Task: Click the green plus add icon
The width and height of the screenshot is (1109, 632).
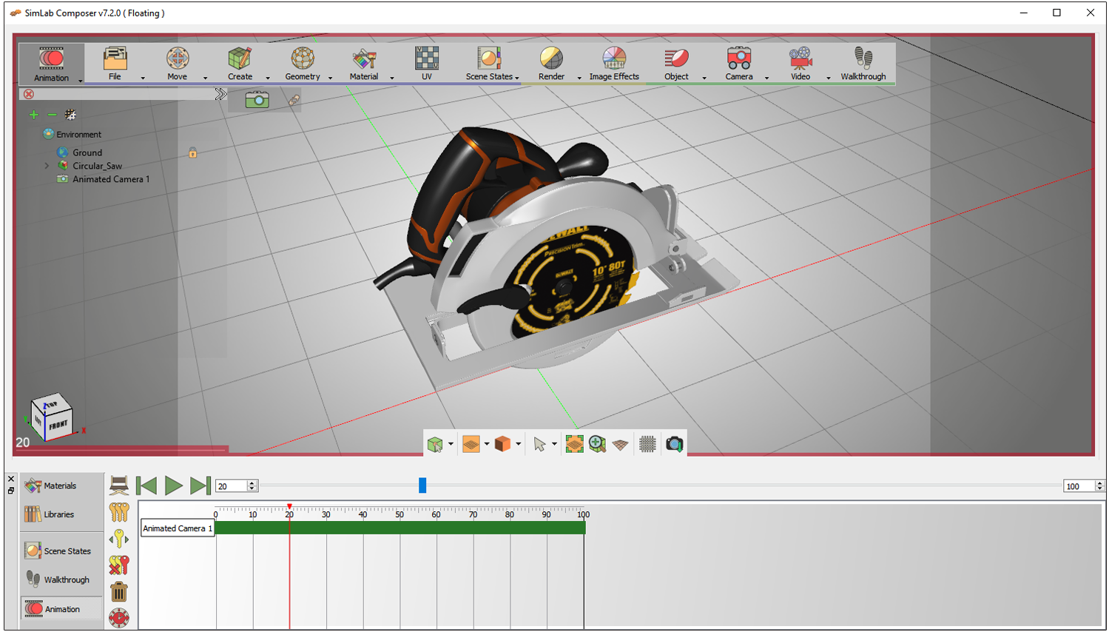Action: (33, 115)
